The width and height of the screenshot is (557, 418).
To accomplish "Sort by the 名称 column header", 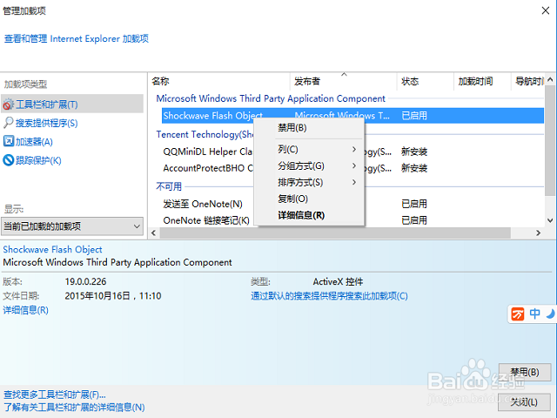I will tap(219, 81).
